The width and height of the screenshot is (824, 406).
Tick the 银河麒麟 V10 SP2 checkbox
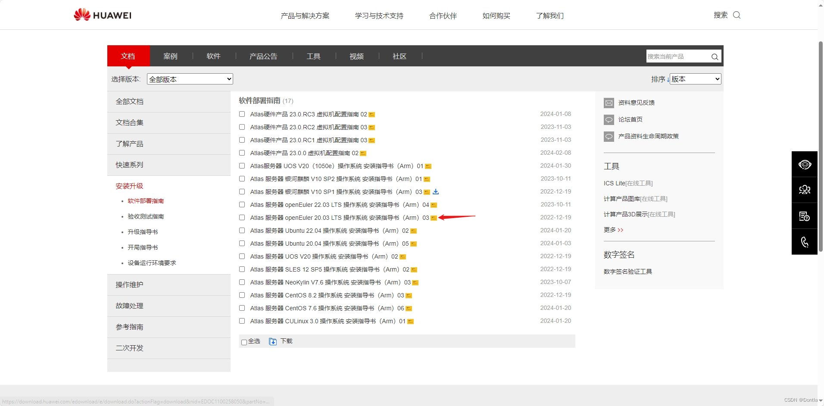click(242, 179)
